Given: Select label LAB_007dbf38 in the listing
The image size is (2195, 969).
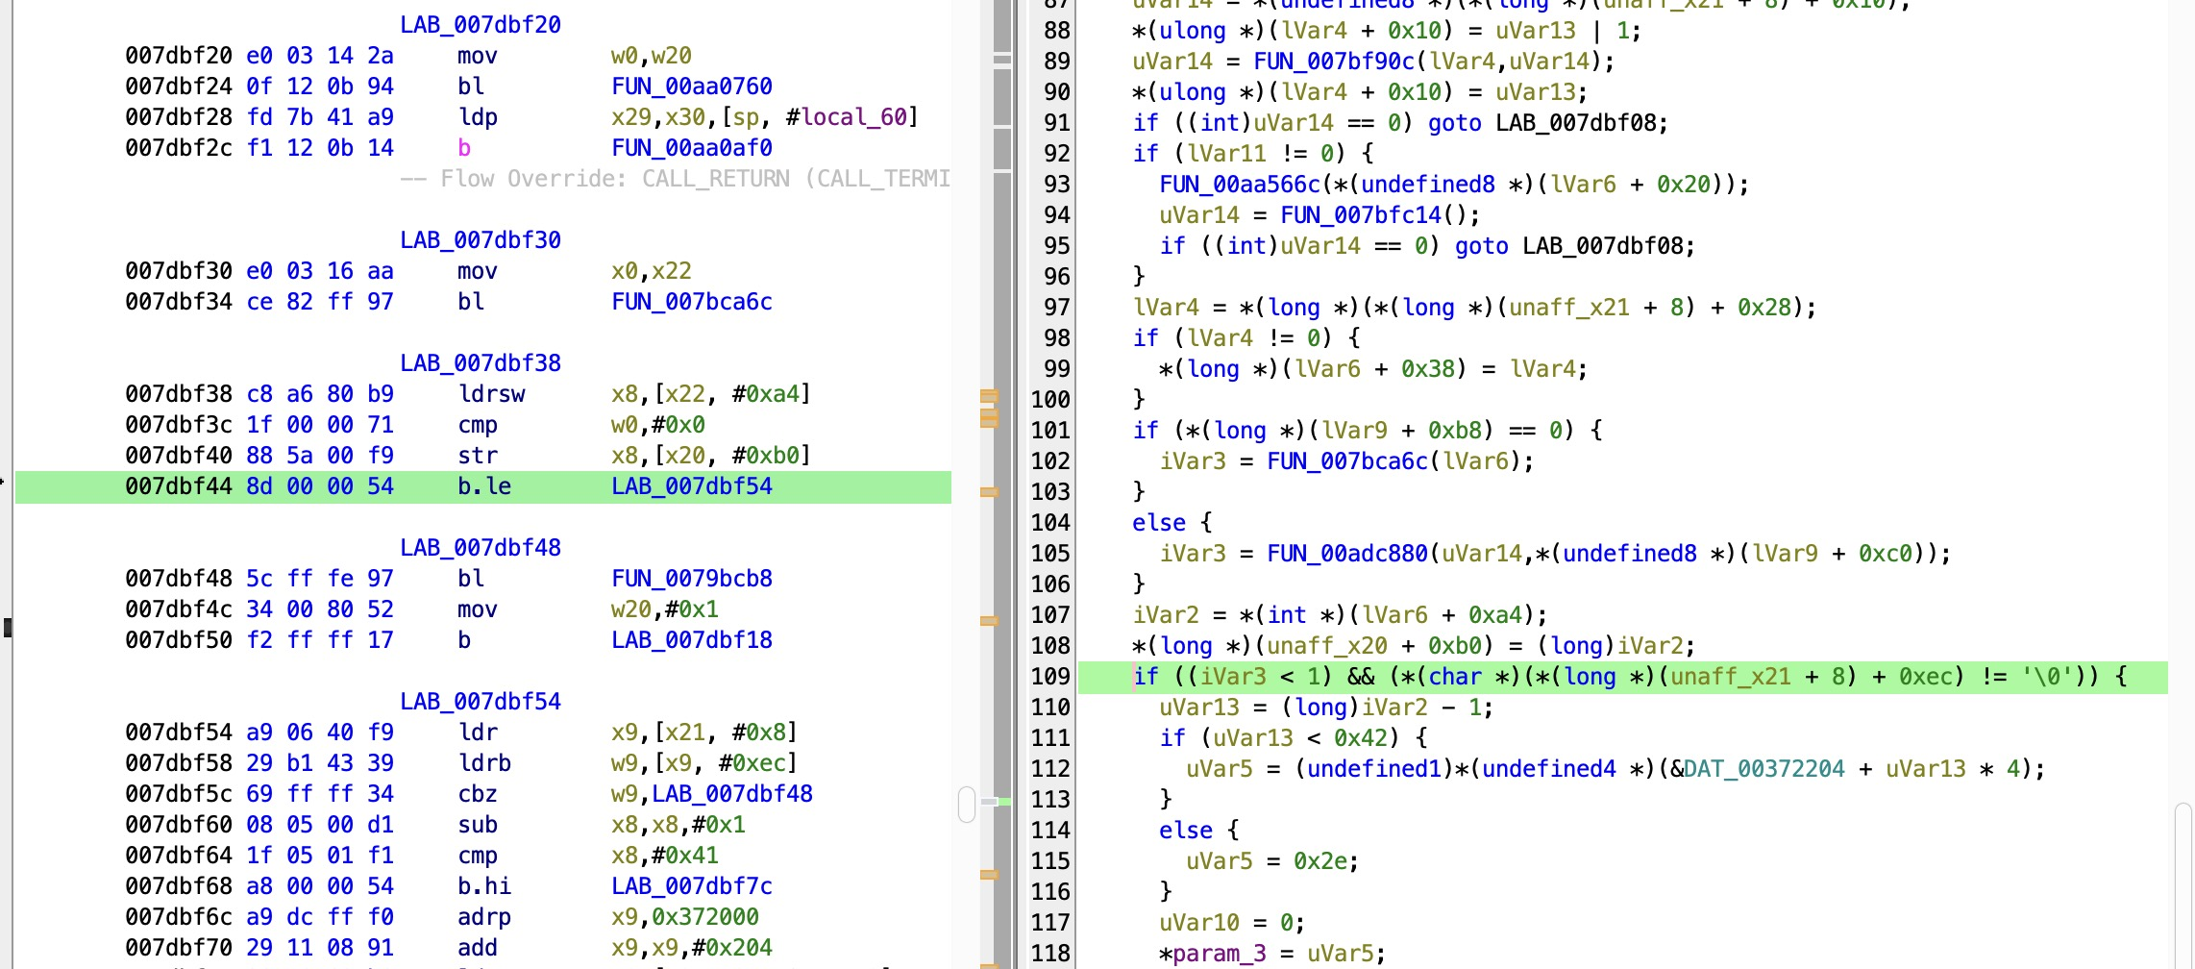Looking at the screenshot, I should point(481,362).
